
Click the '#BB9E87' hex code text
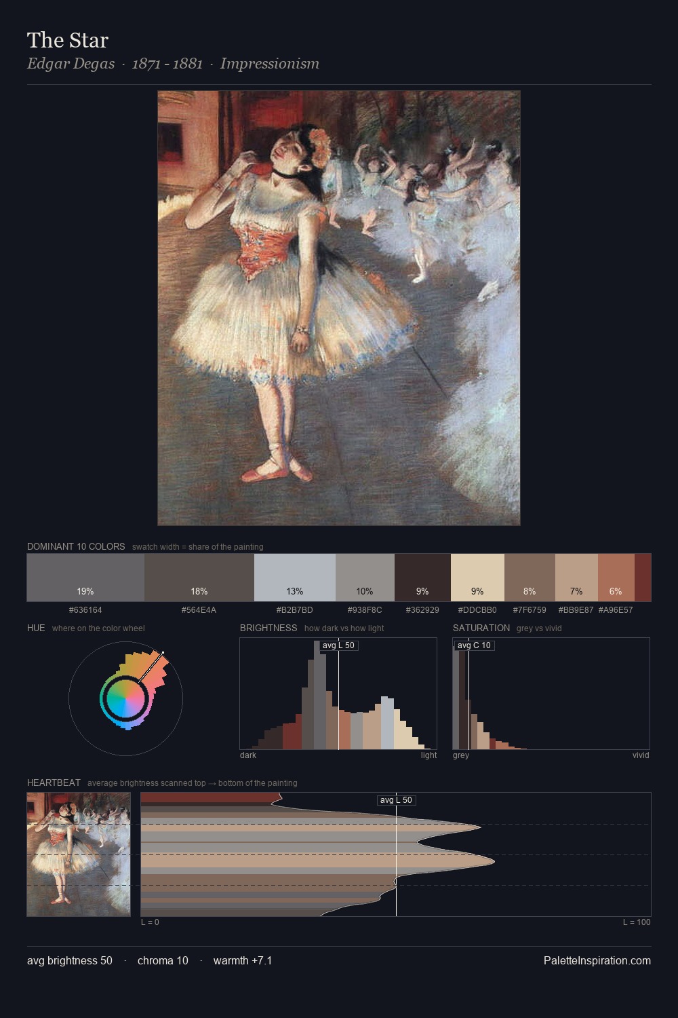[576, 610]
